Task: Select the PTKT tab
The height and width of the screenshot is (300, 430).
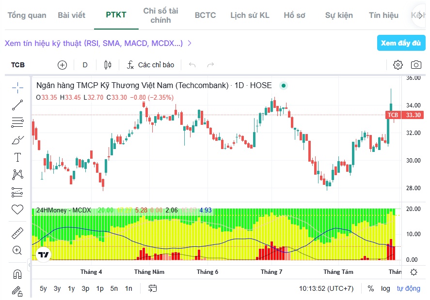Action: (x=116, y=15)
